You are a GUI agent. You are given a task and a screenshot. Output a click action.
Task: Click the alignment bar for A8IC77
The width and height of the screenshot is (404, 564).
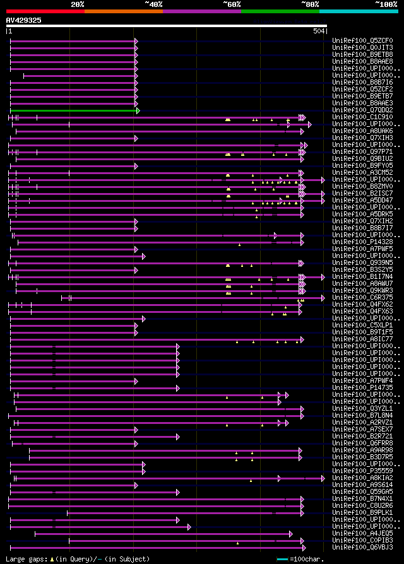[x=157, y=340]
